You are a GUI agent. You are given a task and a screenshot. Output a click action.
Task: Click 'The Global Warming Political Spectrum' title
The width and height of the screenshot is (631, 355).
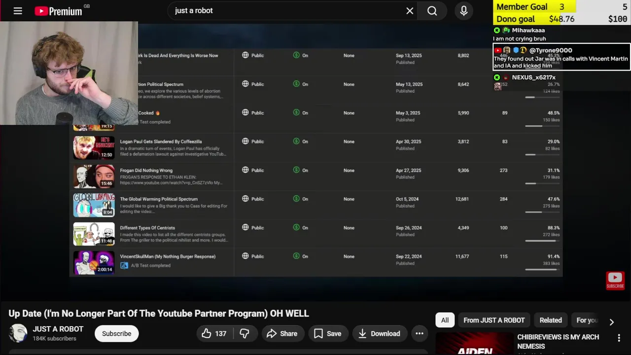[x=159, y=199]
